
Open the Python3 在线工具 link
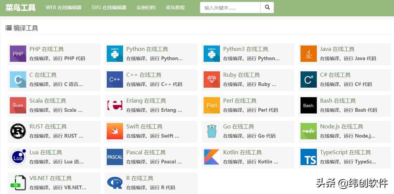(x=246, y=49)
